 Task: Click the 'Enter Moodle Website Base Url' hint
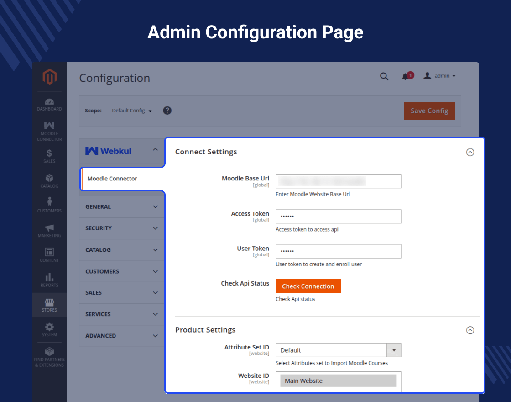click(313, 194)
